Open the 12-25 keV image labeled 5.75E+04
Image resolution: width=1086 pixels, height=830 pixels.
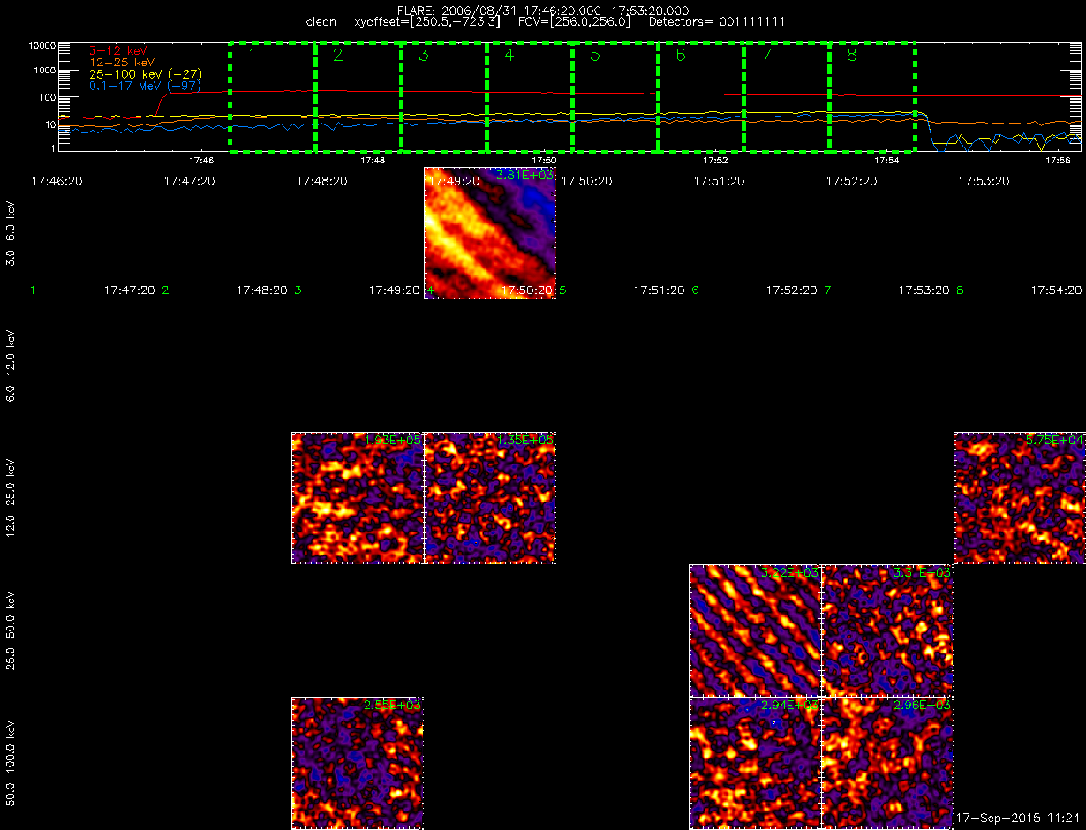pos(1020,498)
